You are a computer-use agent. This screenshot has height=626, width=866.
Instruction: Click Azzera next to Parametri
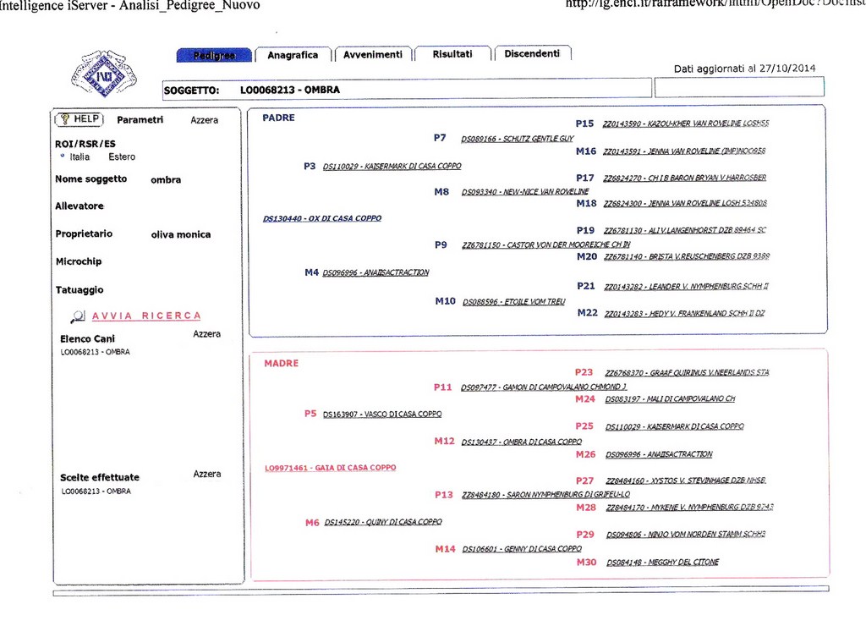205,120
